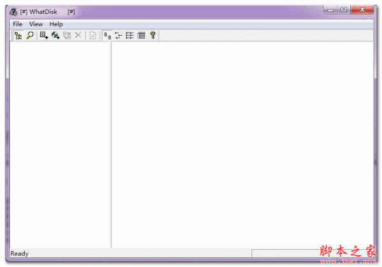Click the add catalog toolbar icon

click(44, 36)
